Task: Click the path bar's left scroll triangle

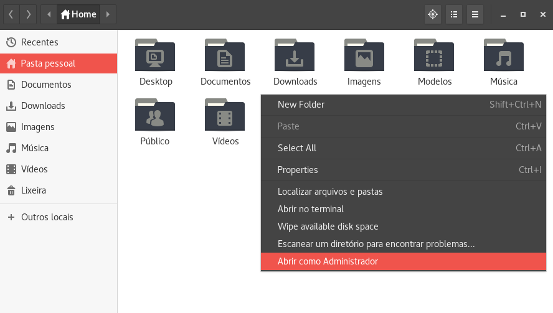Action: pyautogui.click(x=49, y=14)
